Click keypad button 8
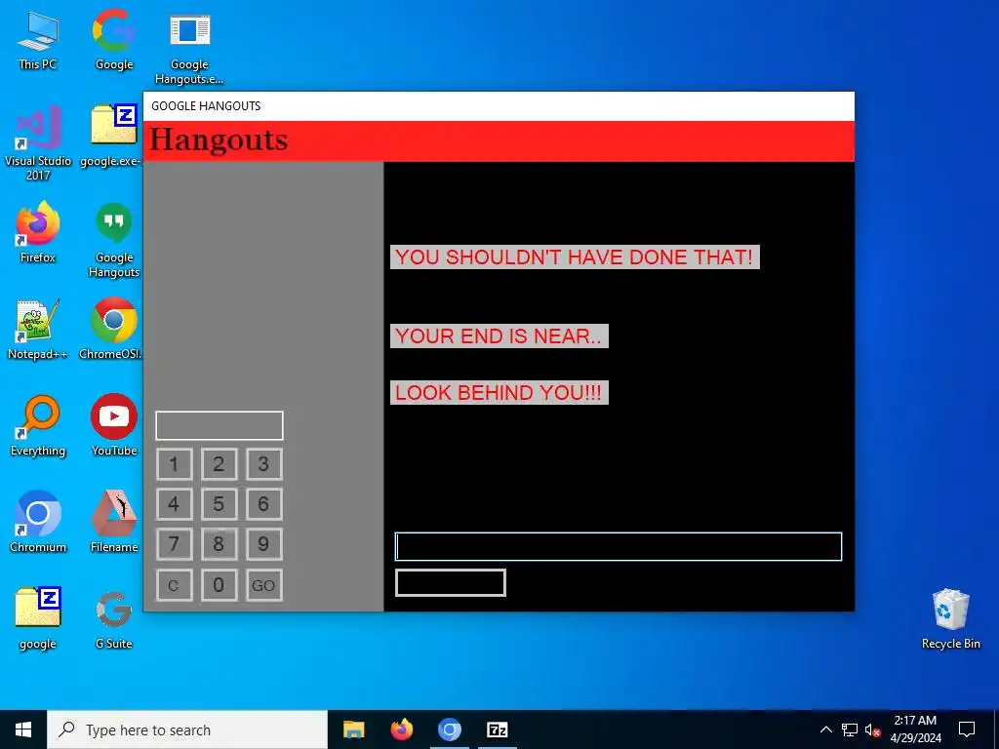This screenshot has width=999, height=749. 219,544
